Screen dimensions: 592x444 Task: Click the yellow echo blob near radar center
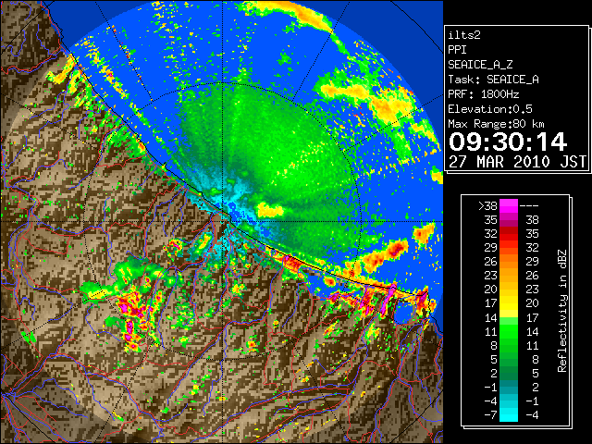coord(269,210)
